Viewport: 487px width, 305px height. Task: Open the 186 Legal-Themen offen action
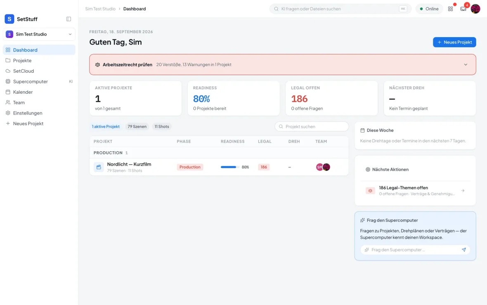(x=415, y=191)
